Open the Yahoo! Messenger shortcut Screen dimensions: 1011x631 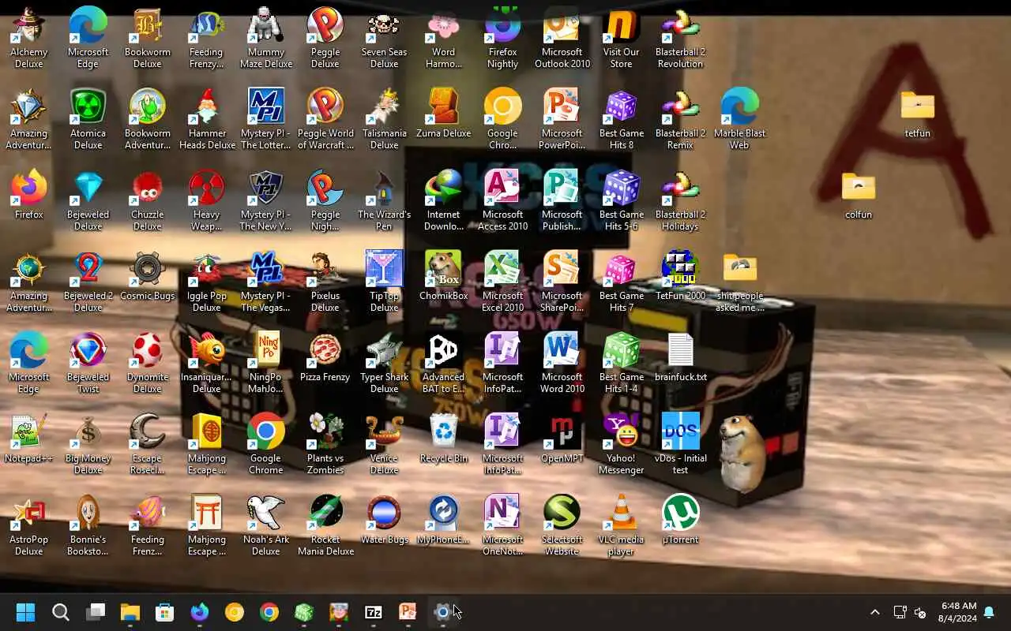(622, 444)
